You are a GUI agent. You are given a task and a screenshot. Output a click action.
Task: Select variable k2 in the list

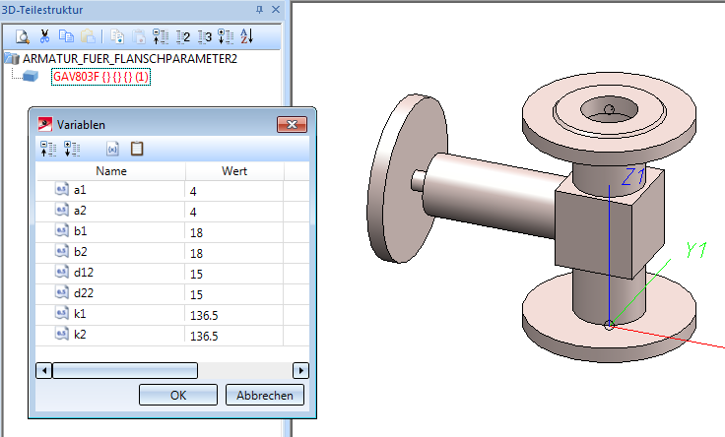pyautogui.click(x=80, y=335)
